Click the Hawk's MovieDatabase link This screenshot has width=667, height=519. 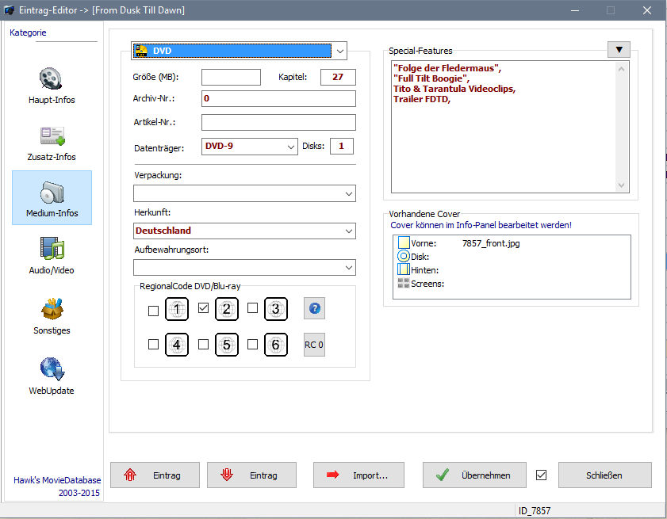57,480
